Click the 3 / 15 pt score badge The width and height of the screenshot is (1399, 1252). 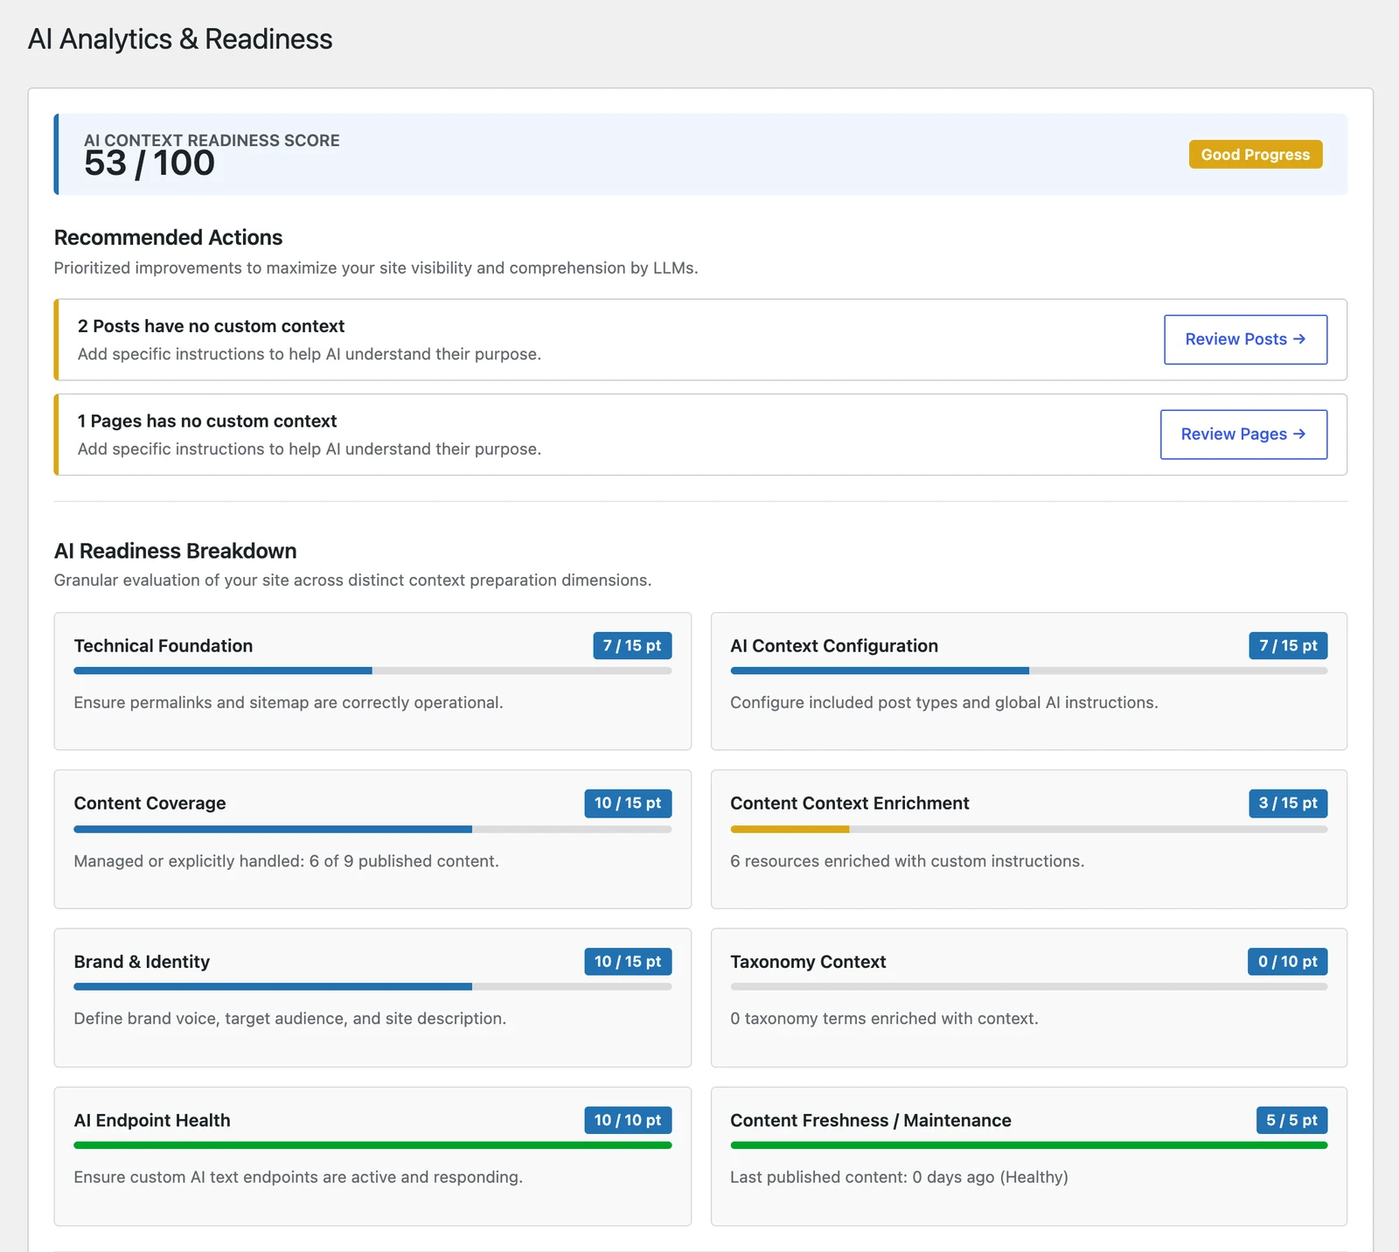(1288, 803)
